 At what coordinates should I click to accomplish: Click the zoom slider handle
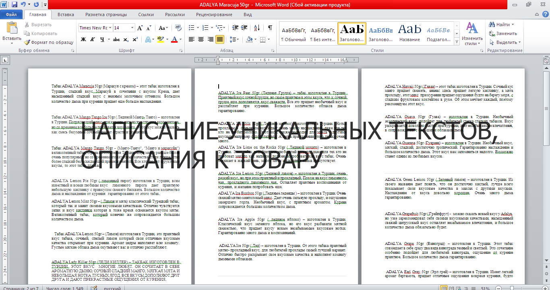click(511, 288)
